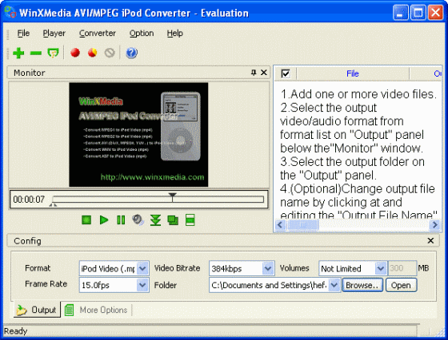This screenshot has height=340, width=448.
Task: Click the Frame Rate label
Action: [46, 284]
